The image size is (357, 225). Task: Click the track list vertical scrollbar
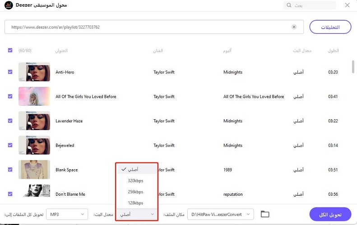(x=353, y=67)
